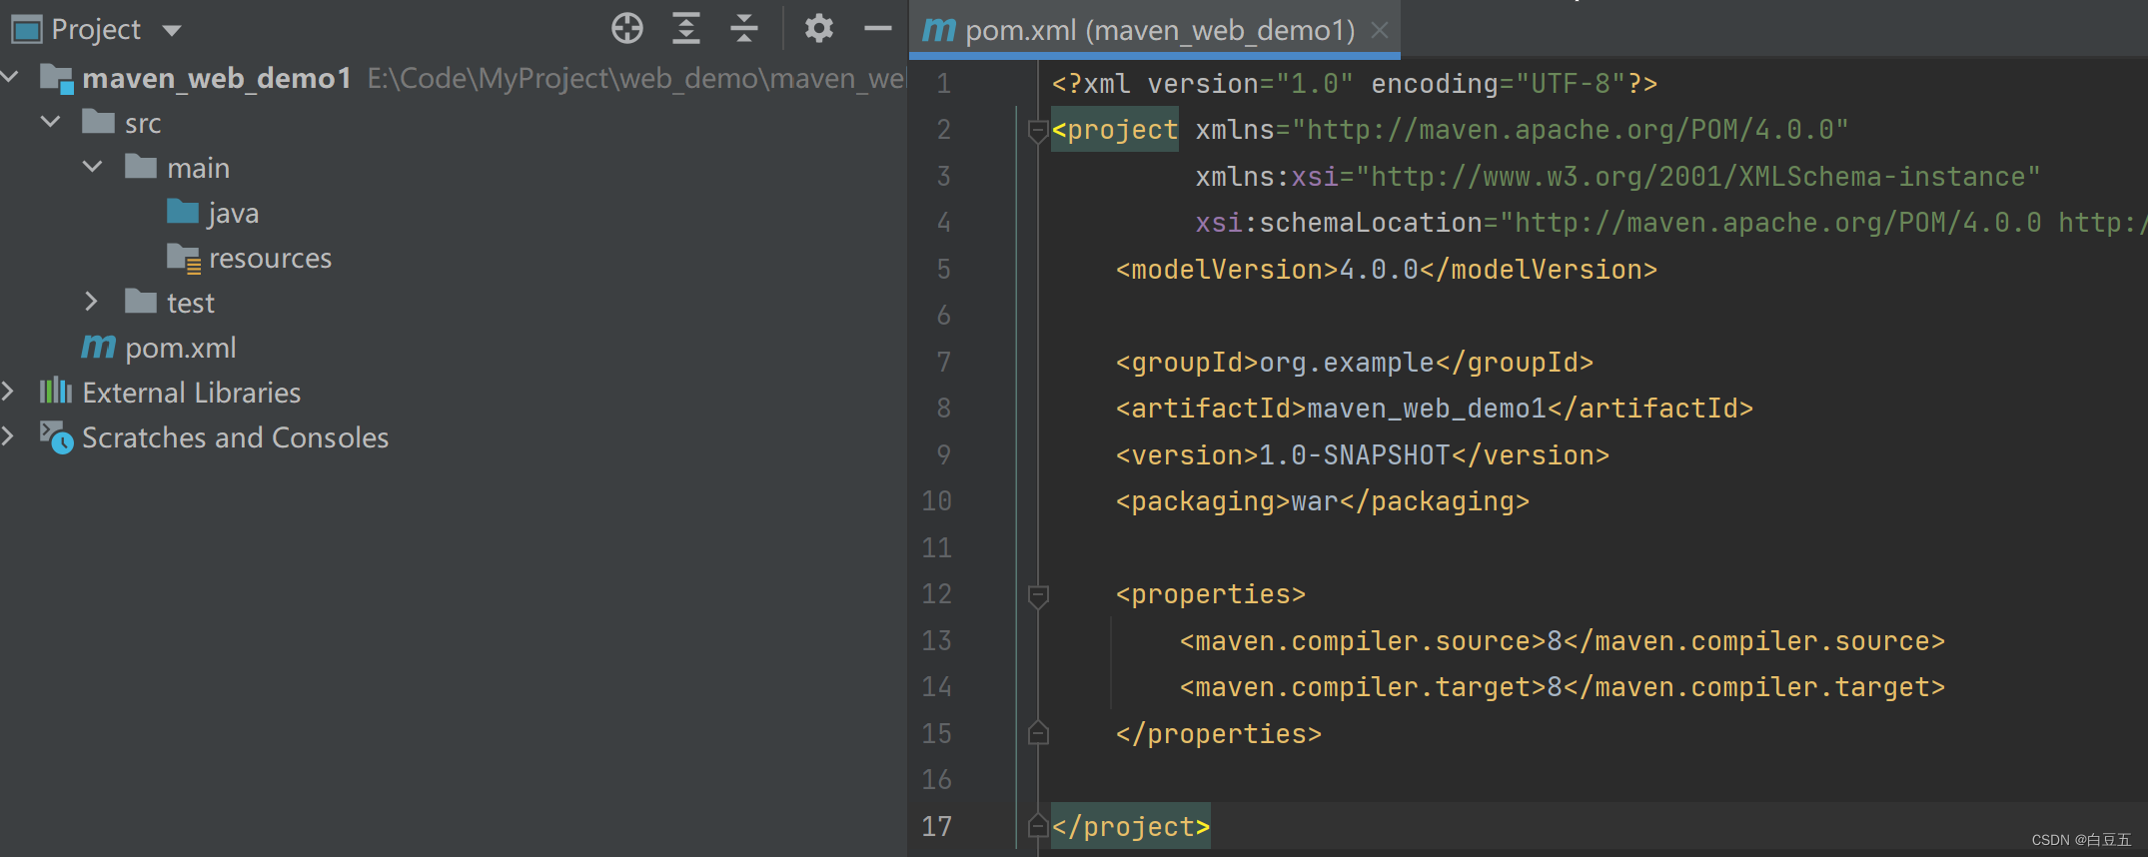This screenshot has width=2148, height=857.
Task: Open pom.xml in the project tree
Action: pyautogui.click(x=181, y=348)
